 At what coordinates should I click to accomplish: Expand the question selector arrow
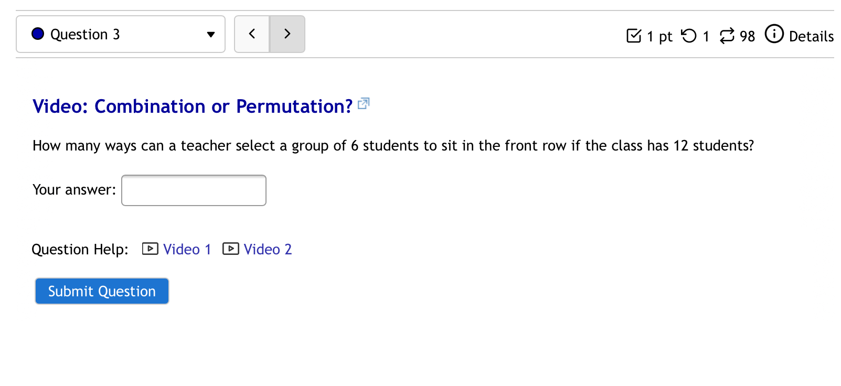pyautogui.click(x=210, y=34)
